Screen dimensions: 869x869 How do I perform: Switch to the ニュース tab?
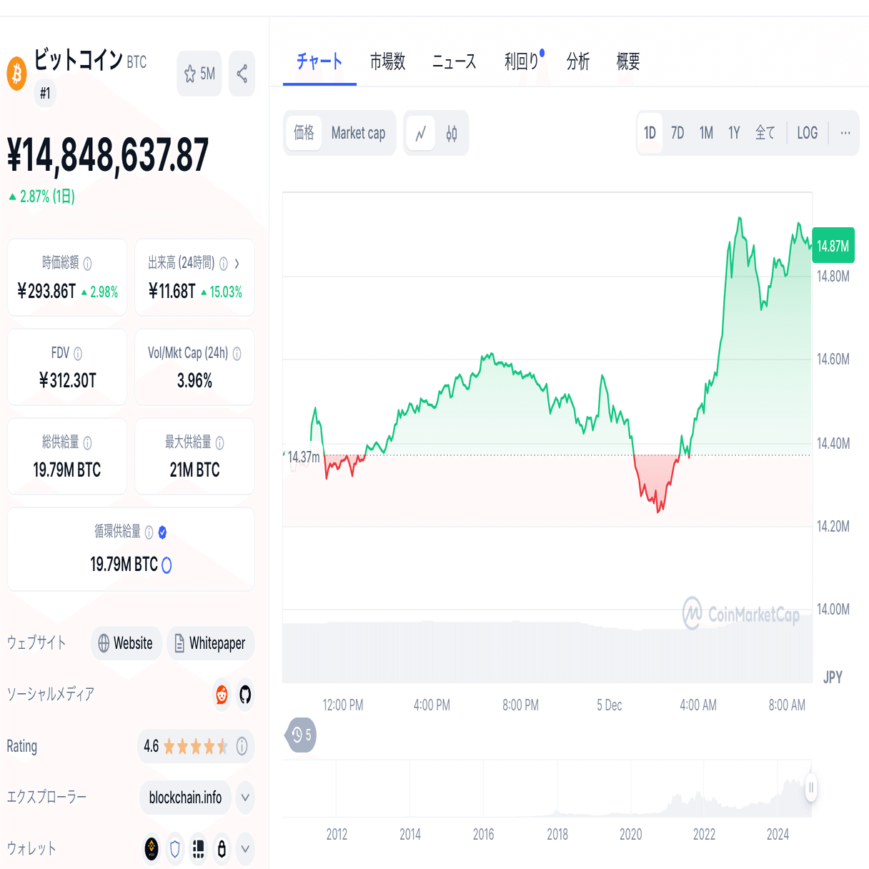coord(453,62)
